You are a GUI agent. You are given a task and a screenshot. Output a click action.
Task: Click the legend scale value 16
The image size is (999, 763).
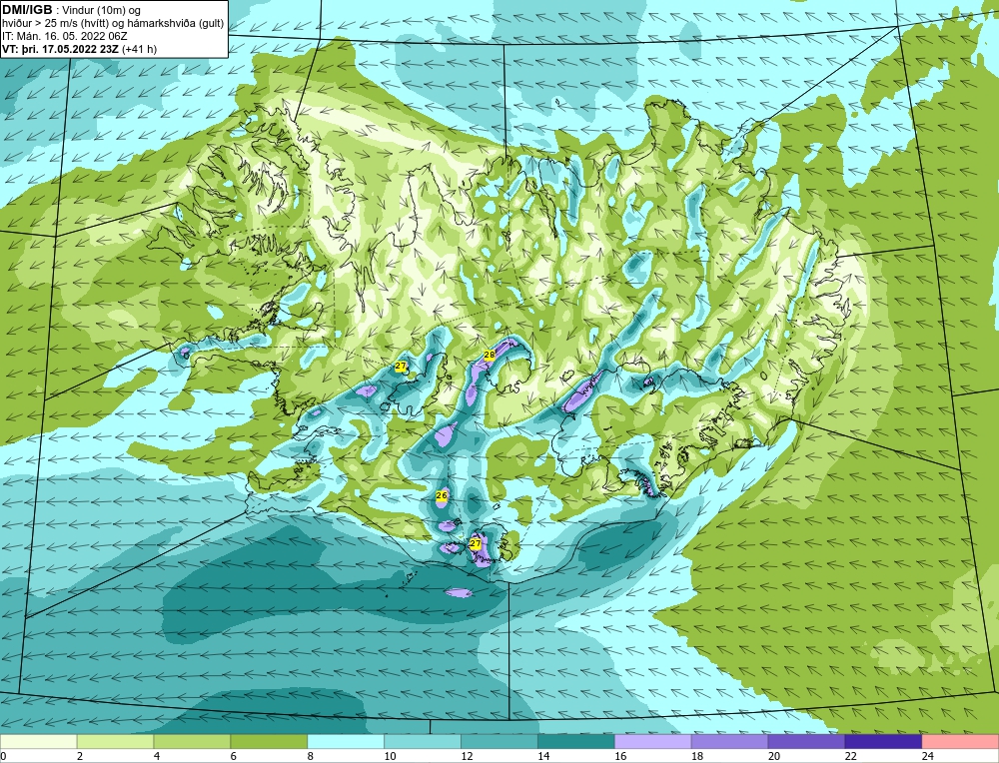pos(620,756)
